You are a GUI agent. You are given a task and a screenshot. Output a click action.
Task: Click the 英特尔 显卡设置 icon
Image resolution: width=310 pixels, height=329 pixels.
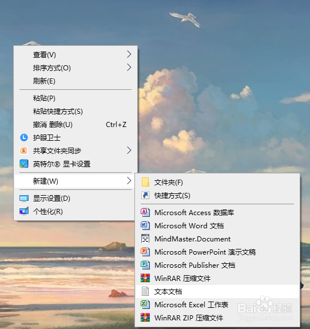tap(24, 164)
